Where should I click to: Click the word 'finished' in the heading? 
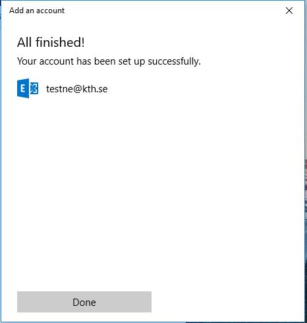(58, 42)
